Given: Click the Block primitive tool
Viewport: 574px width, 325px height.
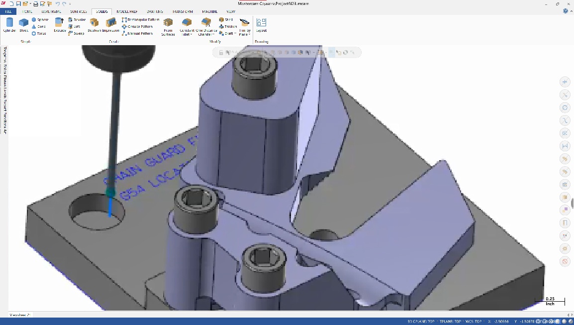Looking at the screenshot, I should (23, 24).
